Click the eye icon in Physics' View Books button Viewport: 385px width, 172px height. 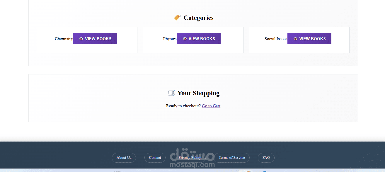[x=185, y=39]
